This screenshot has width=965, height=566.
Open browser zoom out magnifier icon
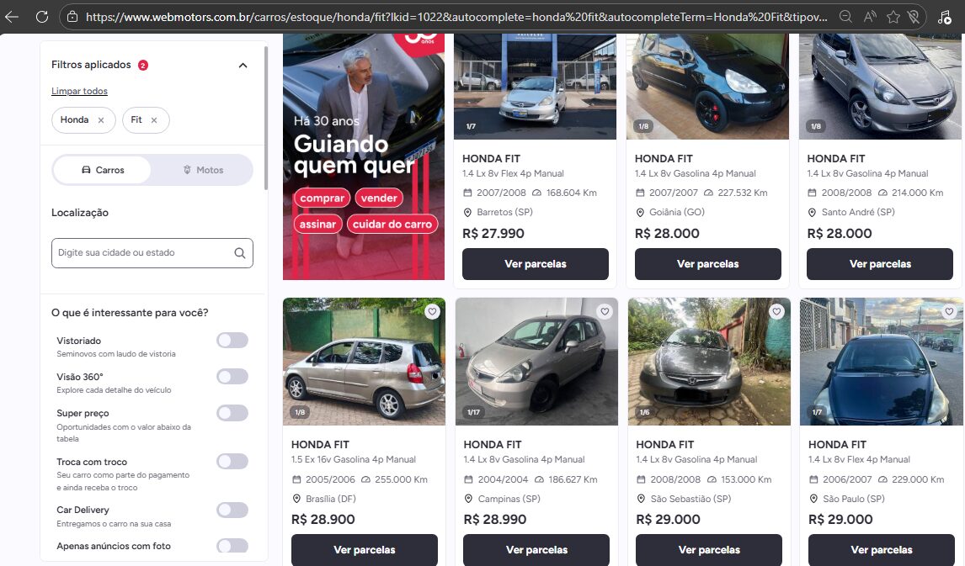click(846, 17)
